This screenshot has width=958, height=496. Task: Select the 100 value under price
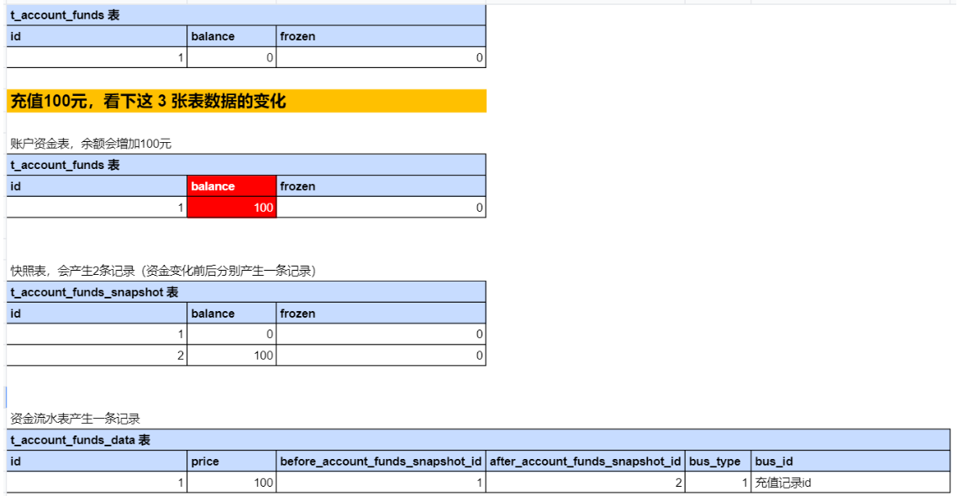click(x=231, y=483)
